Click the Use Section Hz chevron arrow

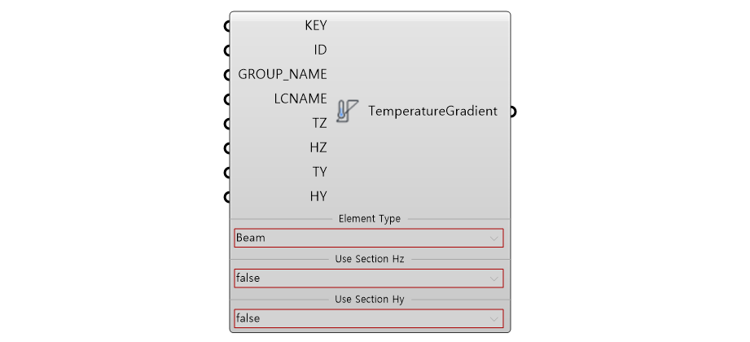tap(494, 278)
